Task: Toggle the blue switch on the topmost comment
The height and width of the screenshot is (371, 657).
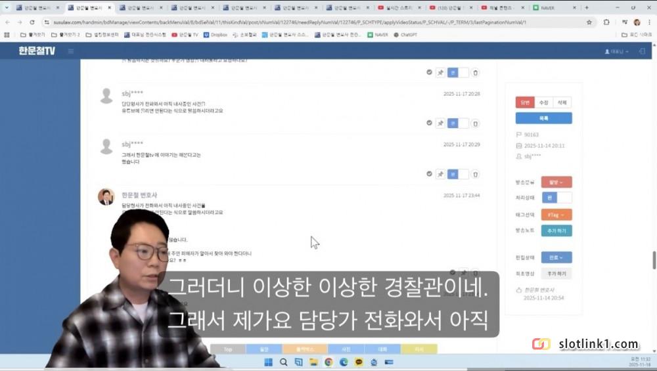Action: [458, 72]
